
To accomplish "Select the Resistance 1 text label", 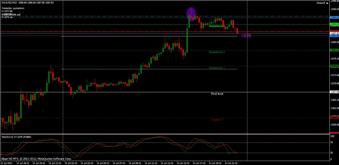I will (217, 68).
